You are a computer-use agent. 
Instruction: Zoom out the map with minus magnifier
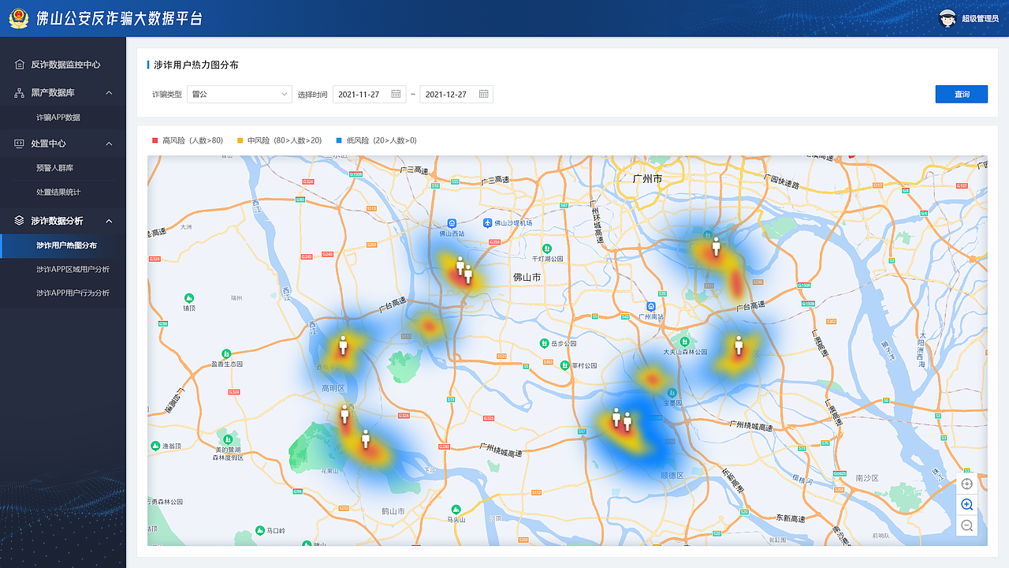tap(967, 525)
